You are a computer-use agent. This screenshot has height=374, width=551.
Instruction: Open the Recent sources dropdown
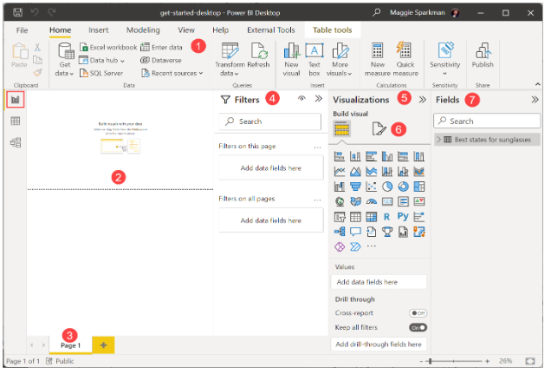point(172,73)
